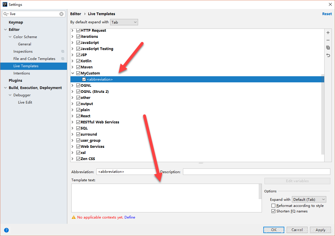Open Intentions settings page

tap(22, 73)
